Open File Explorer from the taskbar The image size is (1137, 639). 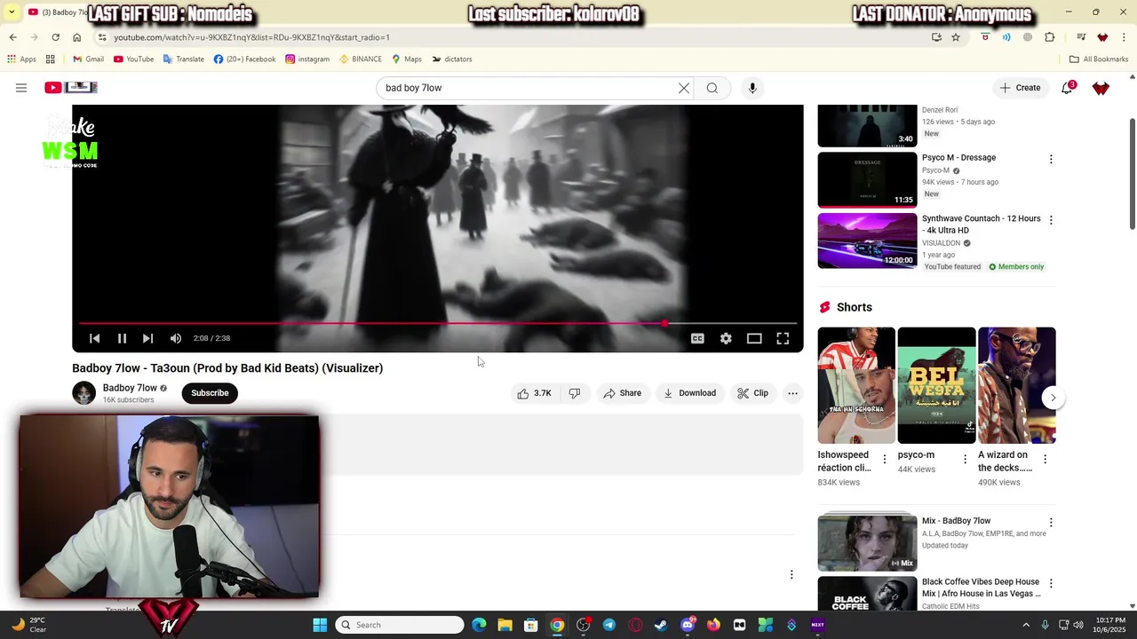(505, 625)
